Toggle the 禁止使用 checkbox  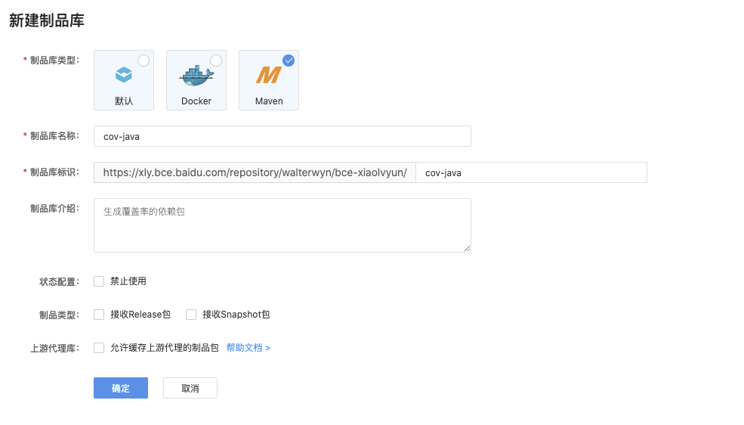(x=99, y=281)
